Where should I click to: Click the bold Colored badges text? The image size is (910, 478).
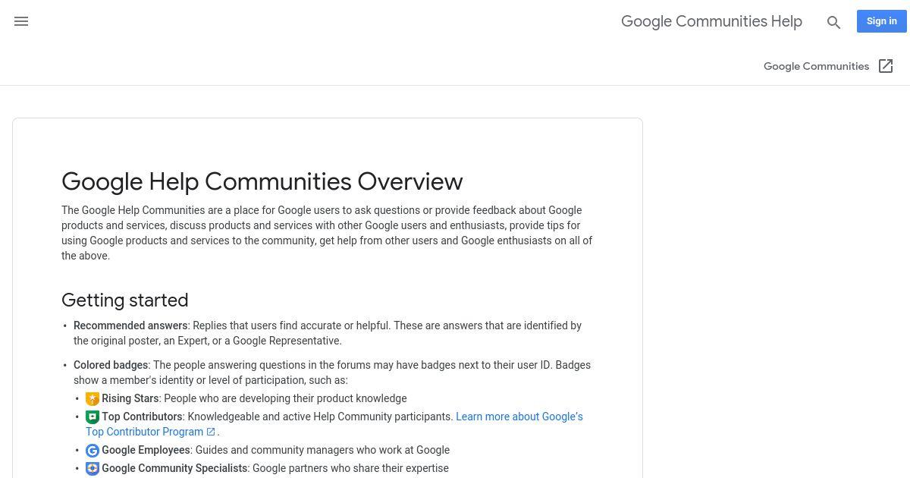(111, 365)
